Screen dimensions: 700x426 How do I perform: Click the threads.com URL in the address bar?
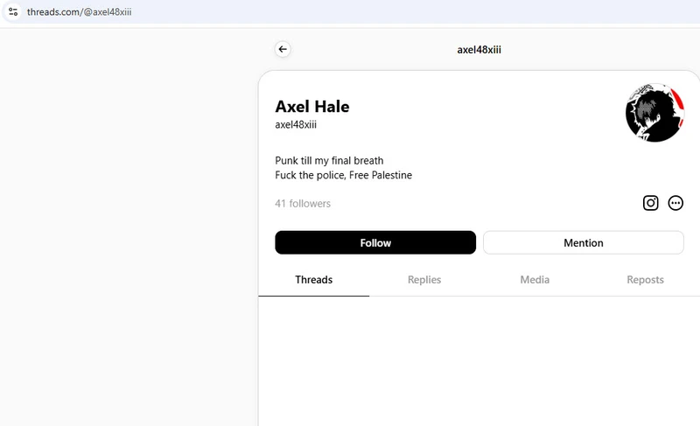click(x=79, y=12)
